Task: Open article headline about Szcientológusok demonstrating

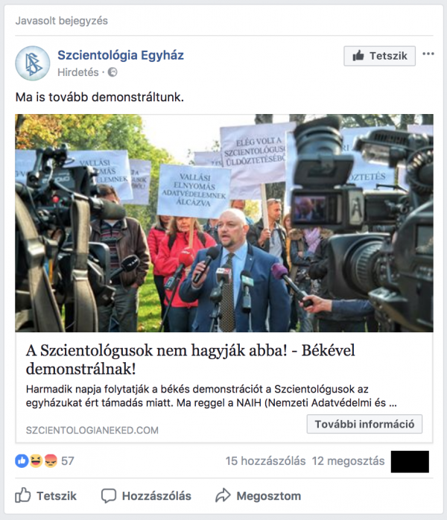Action: coord(190,360)
